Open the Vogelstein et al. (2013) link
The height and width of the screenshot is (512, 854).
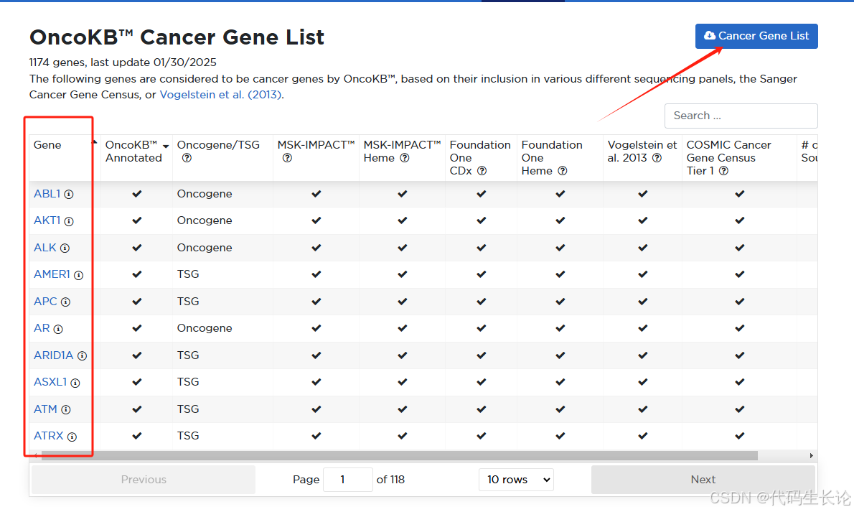pos(220,95)
